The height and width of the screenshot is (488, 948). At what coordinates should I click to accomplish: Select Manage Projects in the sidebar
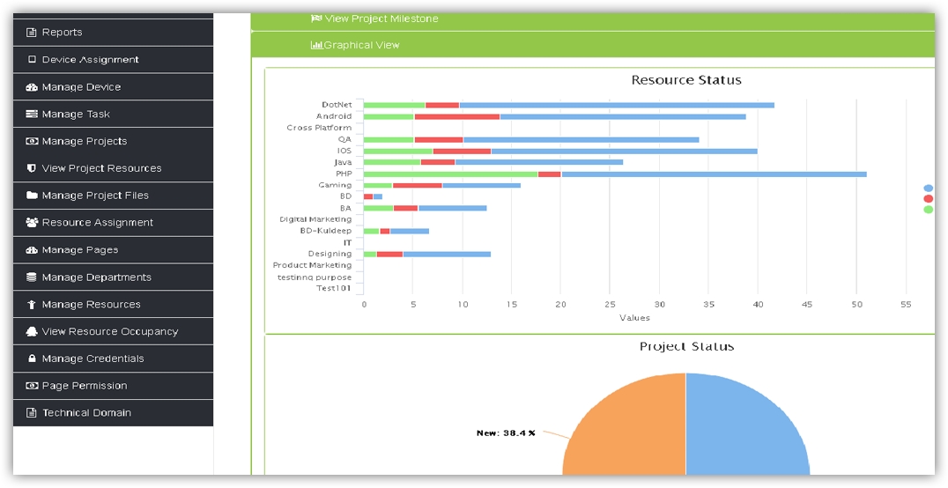pos(113,142)
